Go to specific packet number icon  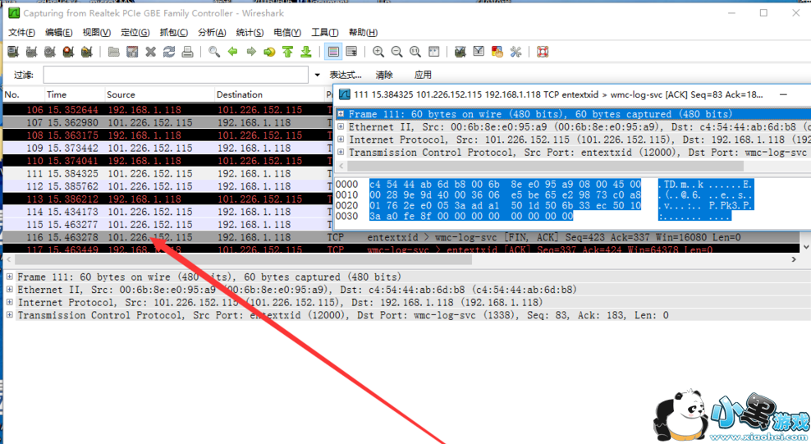[x=269, y=52]
